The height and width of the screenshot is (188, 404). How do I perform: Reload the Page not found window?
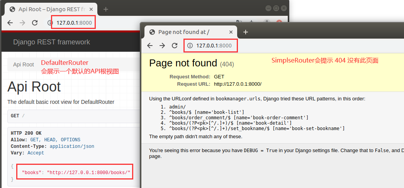(x=175, y=46)
